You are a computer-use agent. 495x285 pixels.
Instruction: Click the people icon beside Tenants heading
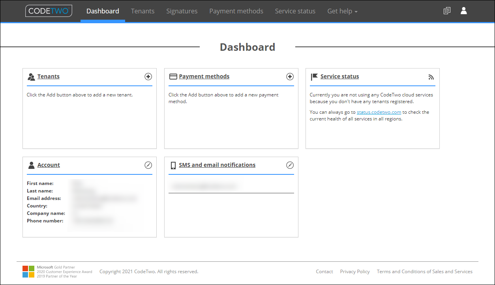[x=31, y=77]
